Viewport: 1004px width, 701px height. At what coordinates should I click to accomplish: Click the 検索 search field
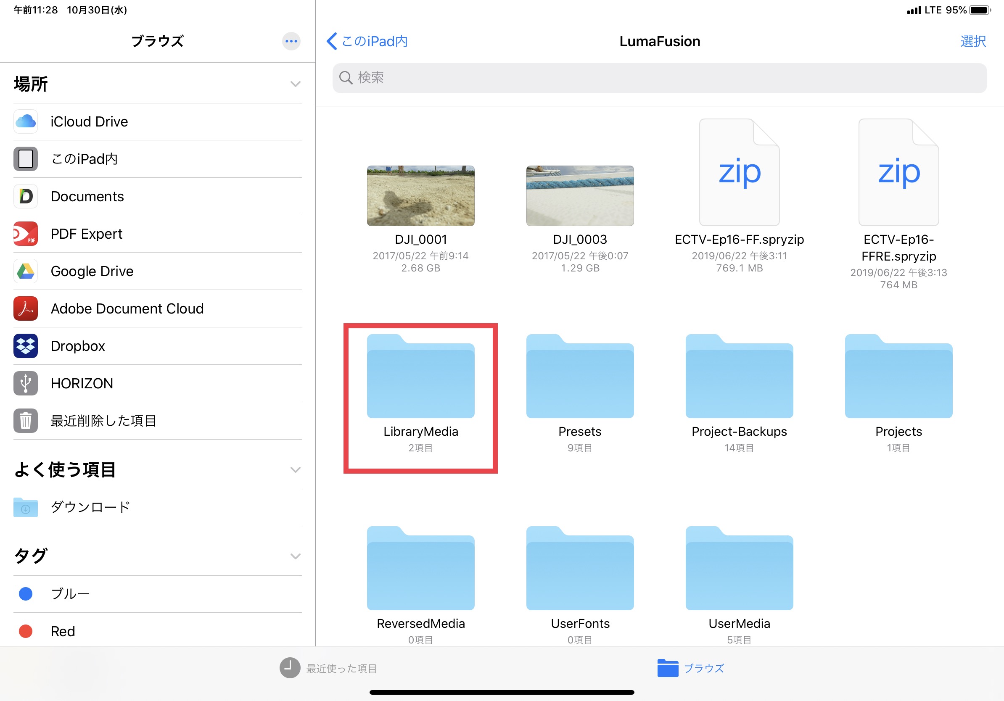point(659,78)
